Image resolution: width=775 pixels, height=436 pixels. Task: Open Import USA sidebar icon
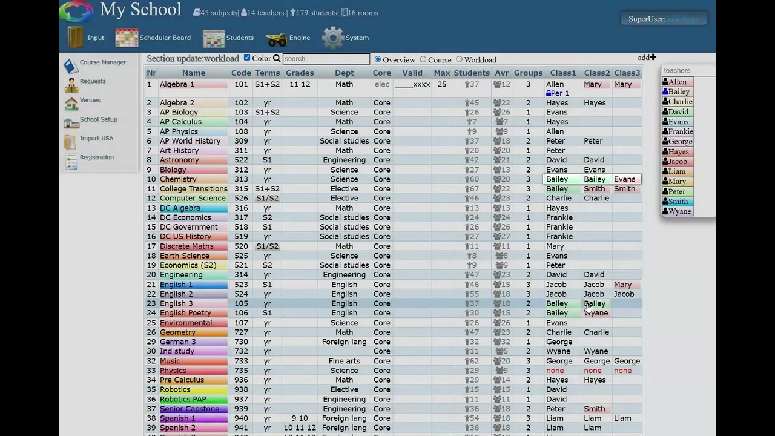[x=71, y=142]
